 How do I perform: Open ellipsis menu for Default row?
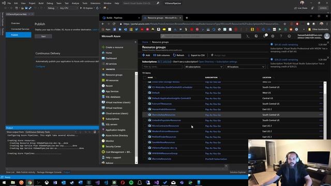point(321,93)
